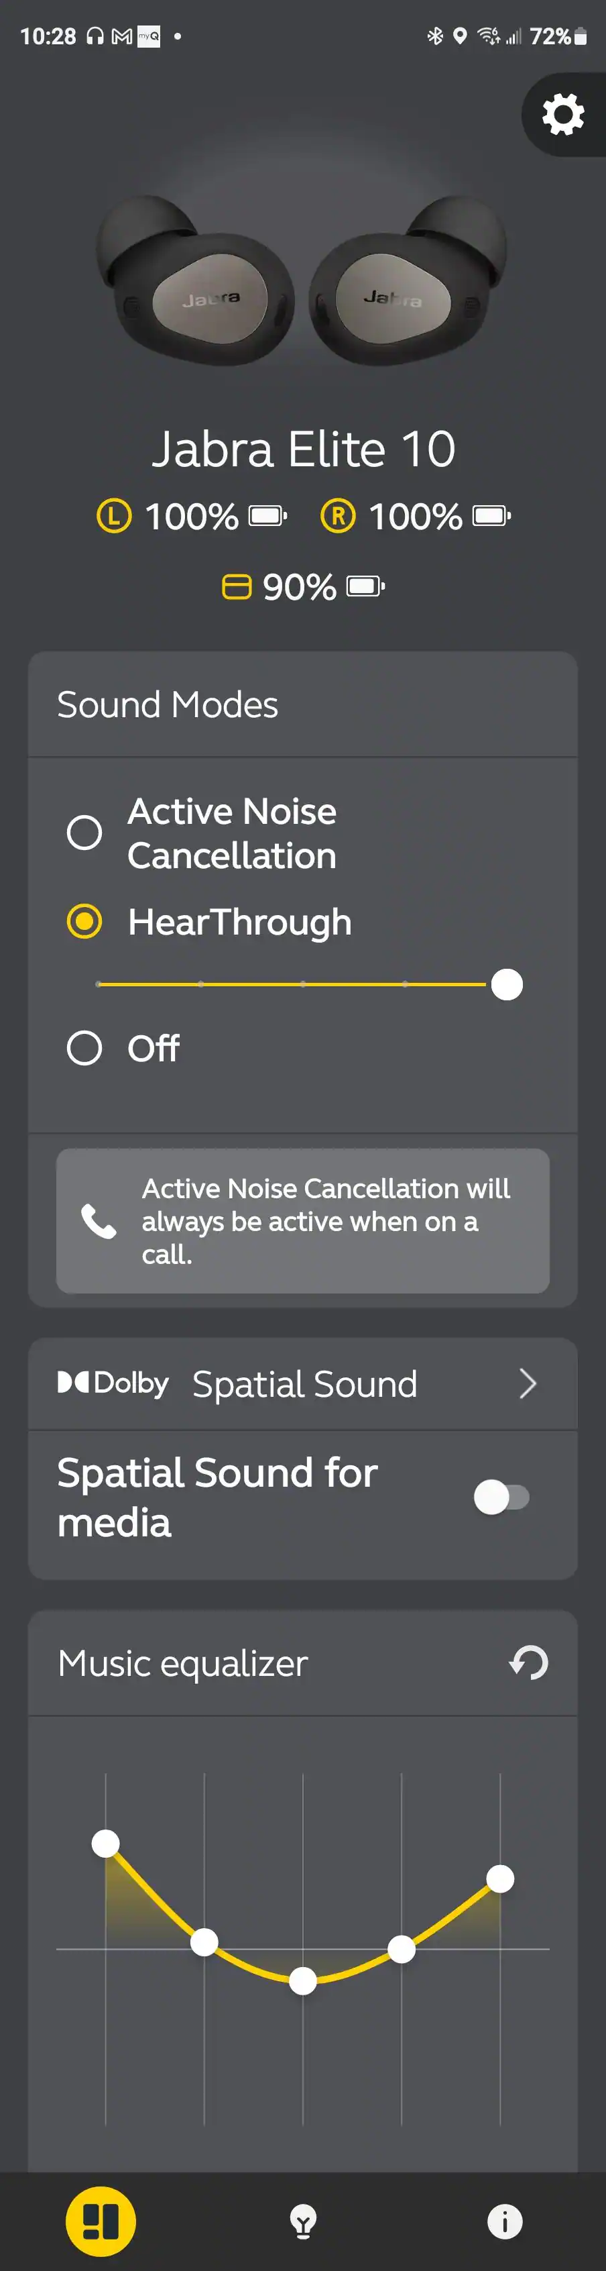
Task: Click the middle equalizer band point
Action: coord(303,1980)
